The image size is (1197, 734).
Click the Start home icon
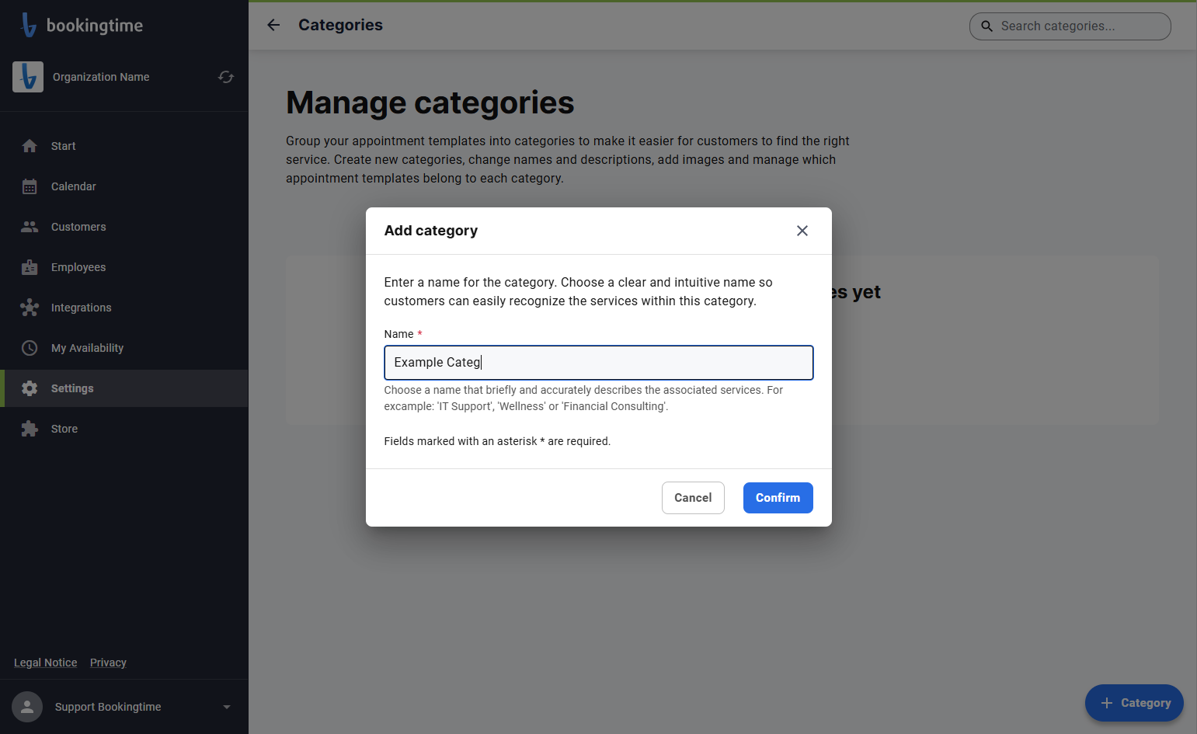[30, 146]
